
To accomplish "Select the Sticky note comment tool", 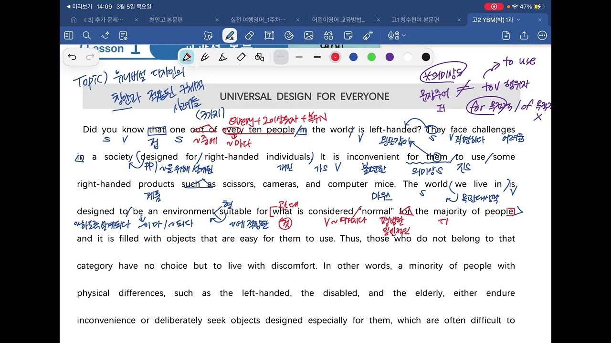I will click(348, 35).
